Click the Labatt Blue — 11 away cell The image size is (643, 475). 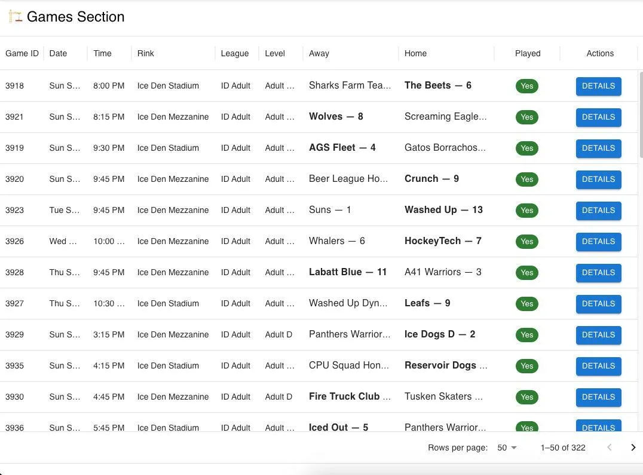[x=348, y=272]
